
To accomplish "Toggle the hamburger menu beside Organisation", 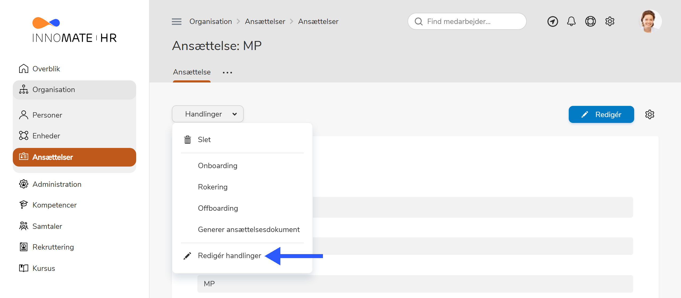I will point(176,21).
